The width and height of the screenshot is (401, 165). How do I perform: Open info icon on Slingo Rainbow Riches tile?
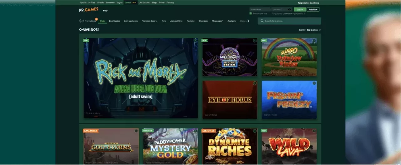pyautogui.click(x=314, y=41)
